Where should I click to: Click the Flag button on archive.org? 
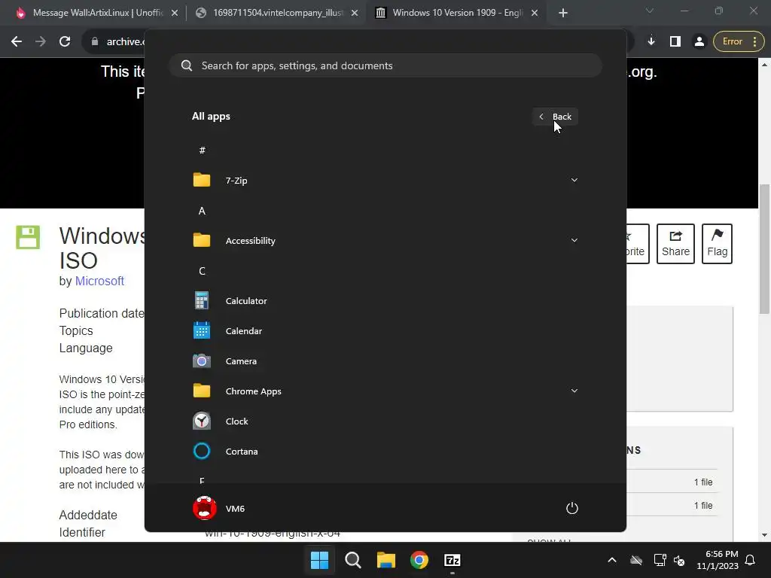[x=717, y=244]
